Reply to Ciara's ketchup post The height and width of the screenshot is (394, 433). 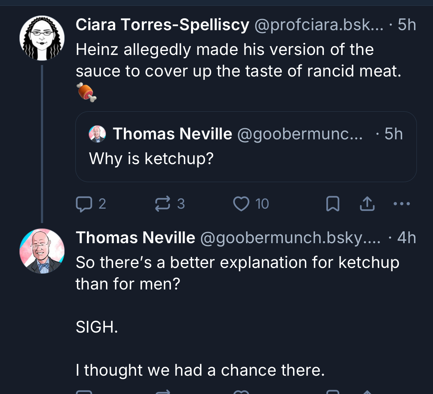pyautogui.click(x=84, y=204)
